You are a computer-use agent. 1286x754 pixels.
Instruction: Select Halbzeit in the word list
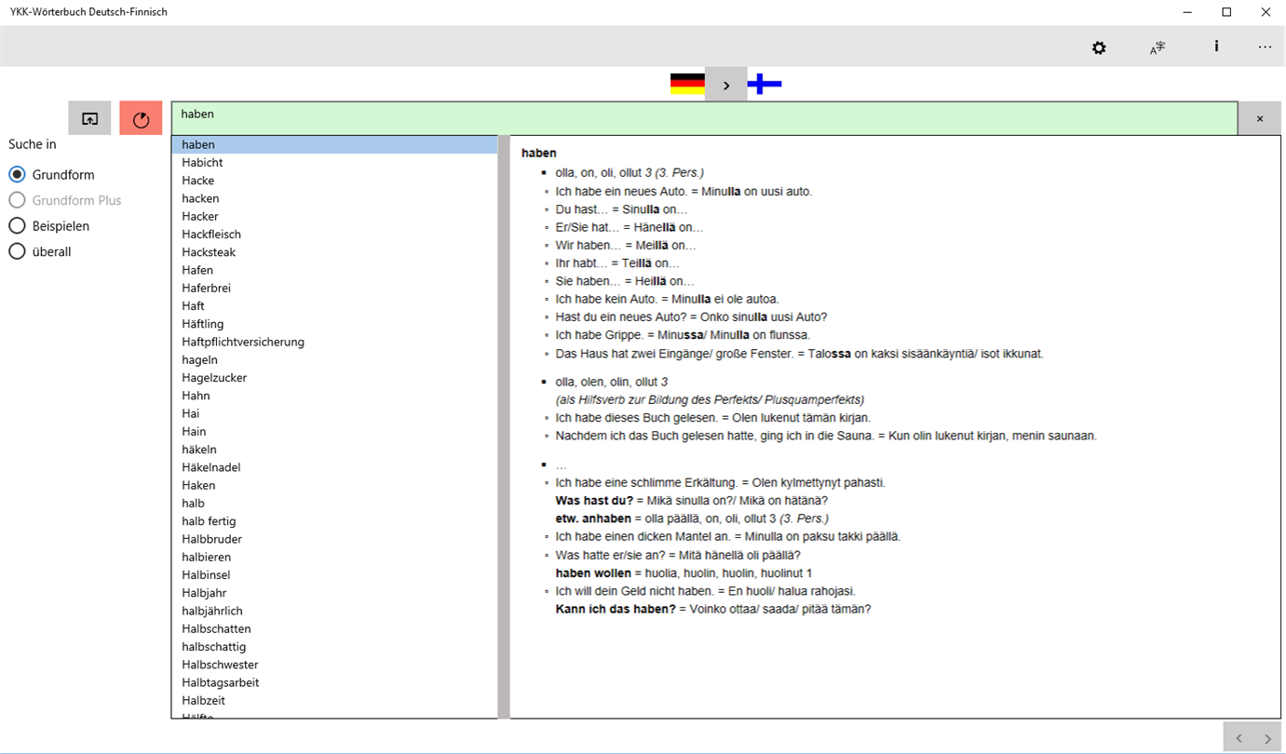tap(335, 700)
